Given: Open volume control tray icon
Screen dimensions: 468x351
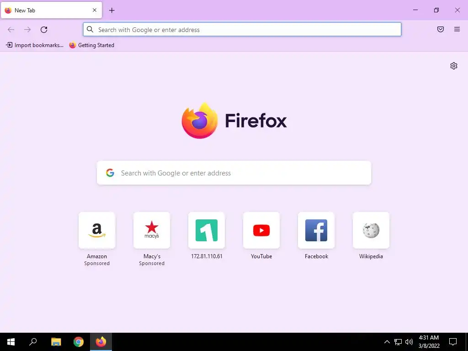Looking at the screenshot, I should (x=409, y=342).
